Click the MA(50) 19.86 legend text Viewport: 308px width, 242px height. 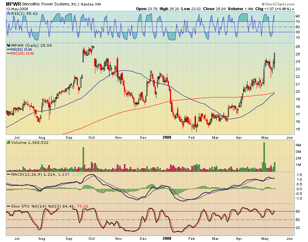[21, 50]
